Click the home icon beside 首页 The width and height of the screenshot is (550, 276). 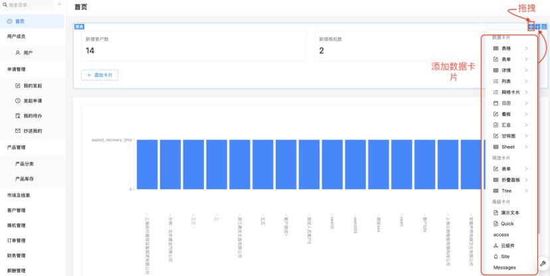[9, 21]
